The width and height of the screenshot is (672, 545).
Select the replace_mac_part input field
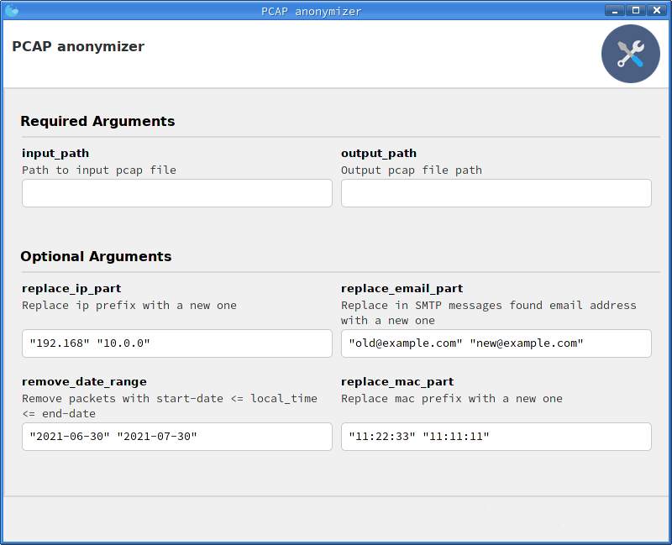(x=496, y=437)
